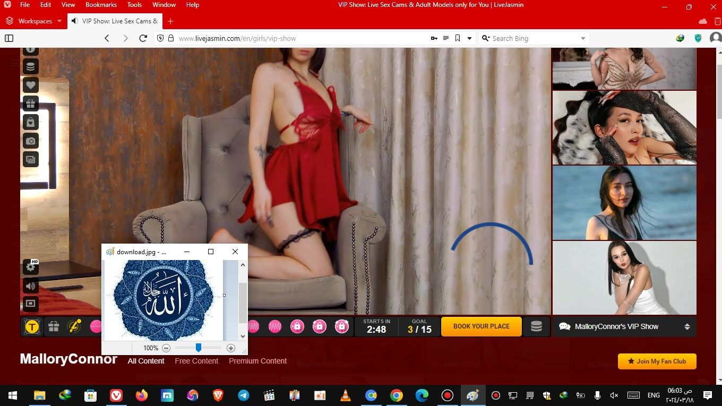Click the heart favorite icon in left sidebar

coord(30,85)
